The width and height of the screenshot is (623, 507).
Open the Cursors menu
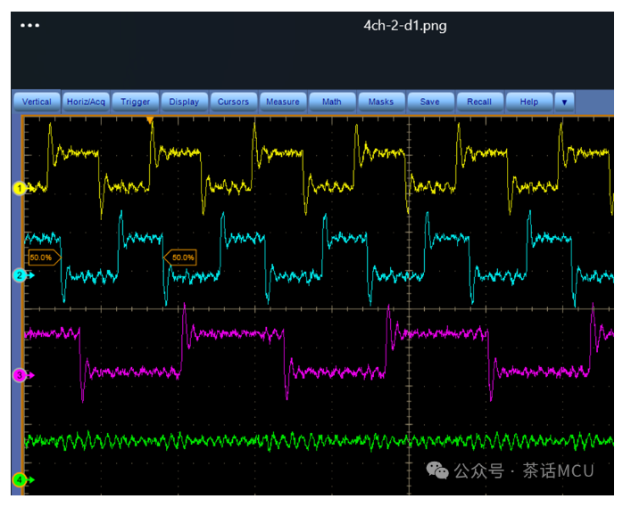(x=233, y=102)
